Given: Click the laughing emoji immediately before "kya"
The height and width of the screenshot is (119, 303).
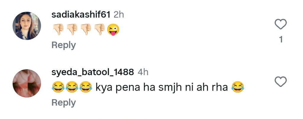Looking at the screenshot, I should click(x=86, y=87).
